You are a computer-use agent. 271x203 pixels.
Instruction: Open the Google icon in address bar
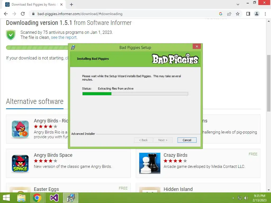pos(220,14)
